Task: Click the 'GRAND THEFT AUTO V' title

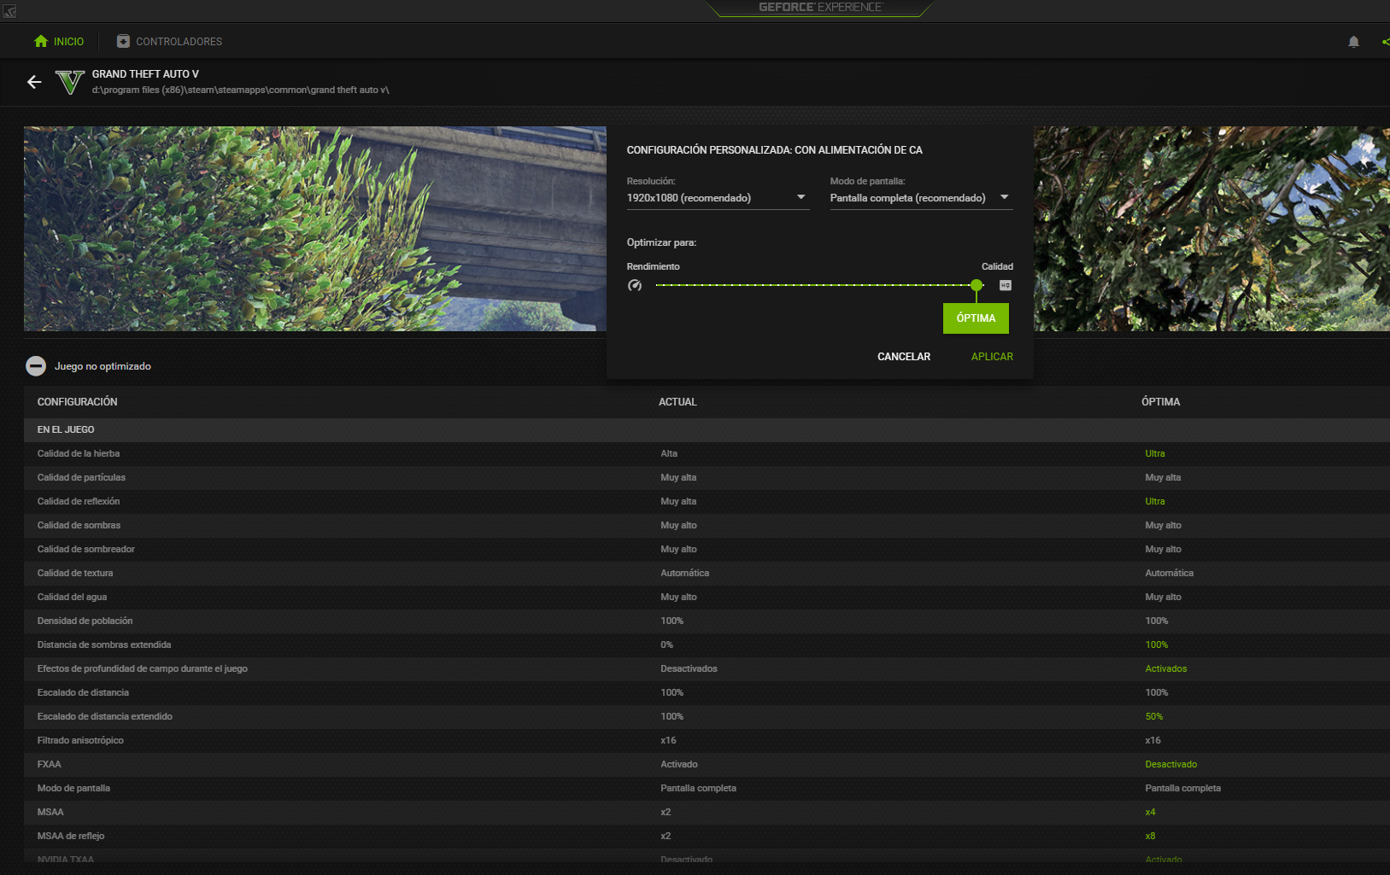Action: point(145,74)
